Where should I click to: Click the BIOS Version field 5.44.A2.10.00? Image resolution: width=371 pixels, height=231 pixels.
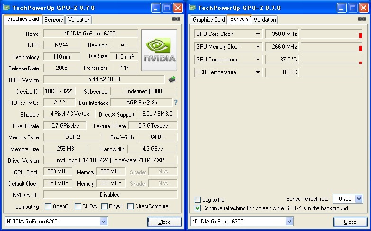(104, 79)
